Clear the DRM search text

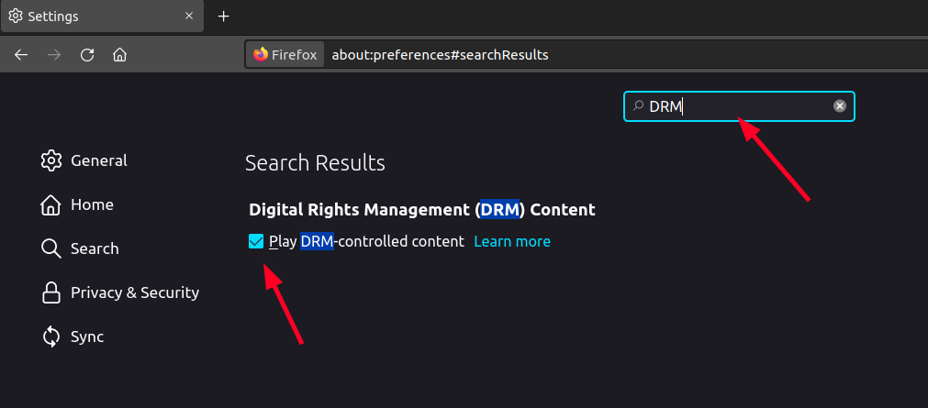(839, 106)
